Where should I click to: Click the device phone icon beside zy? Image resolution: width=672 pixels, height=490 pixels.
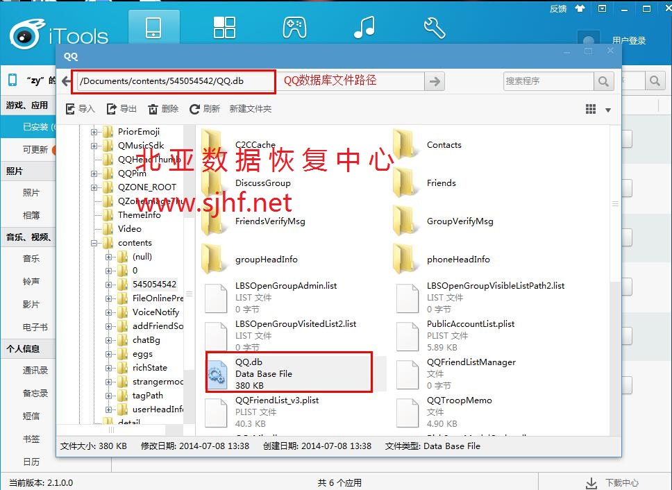13,80
